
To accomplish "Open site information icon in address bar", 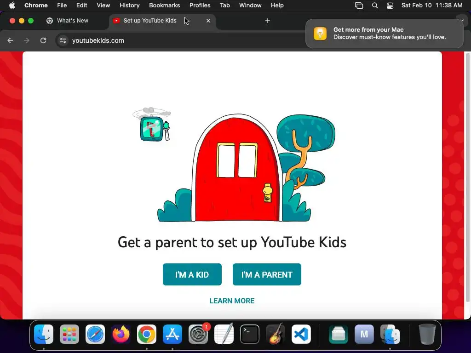I will (x=63, y=40).
